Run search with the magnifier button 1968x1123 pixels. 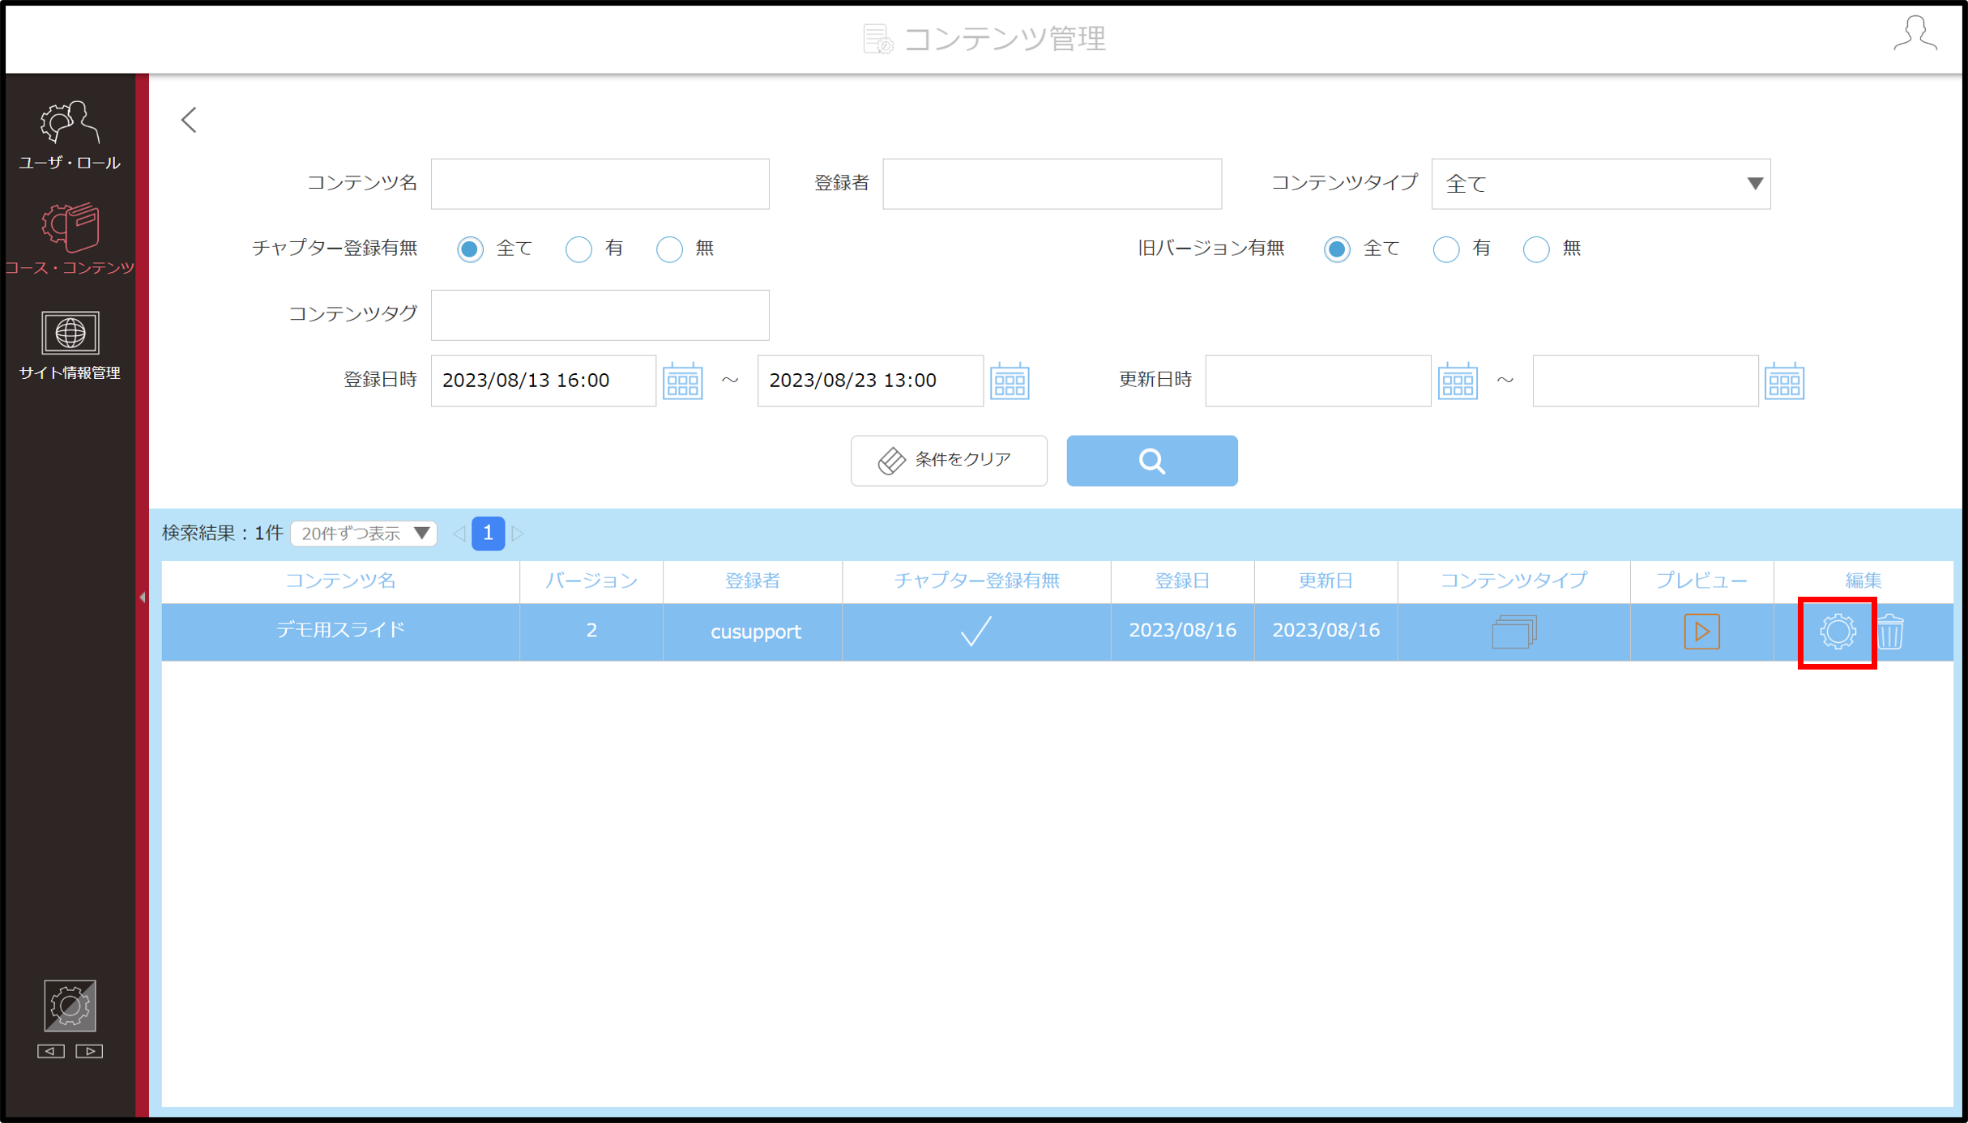1151,461
